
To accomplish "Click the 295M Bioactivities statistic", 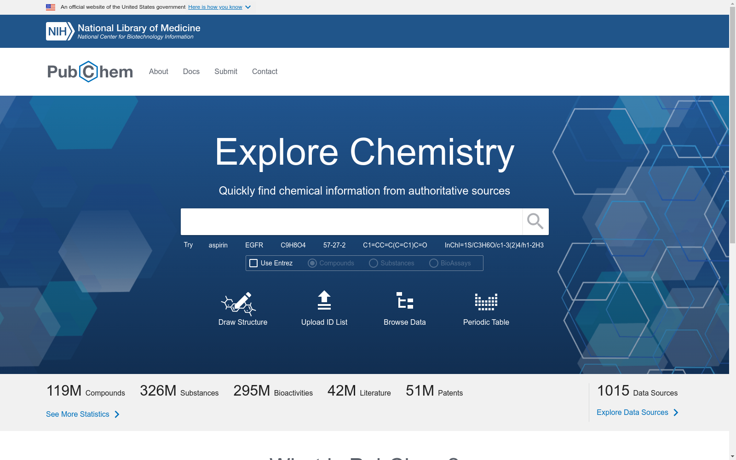I will point(273,391).
